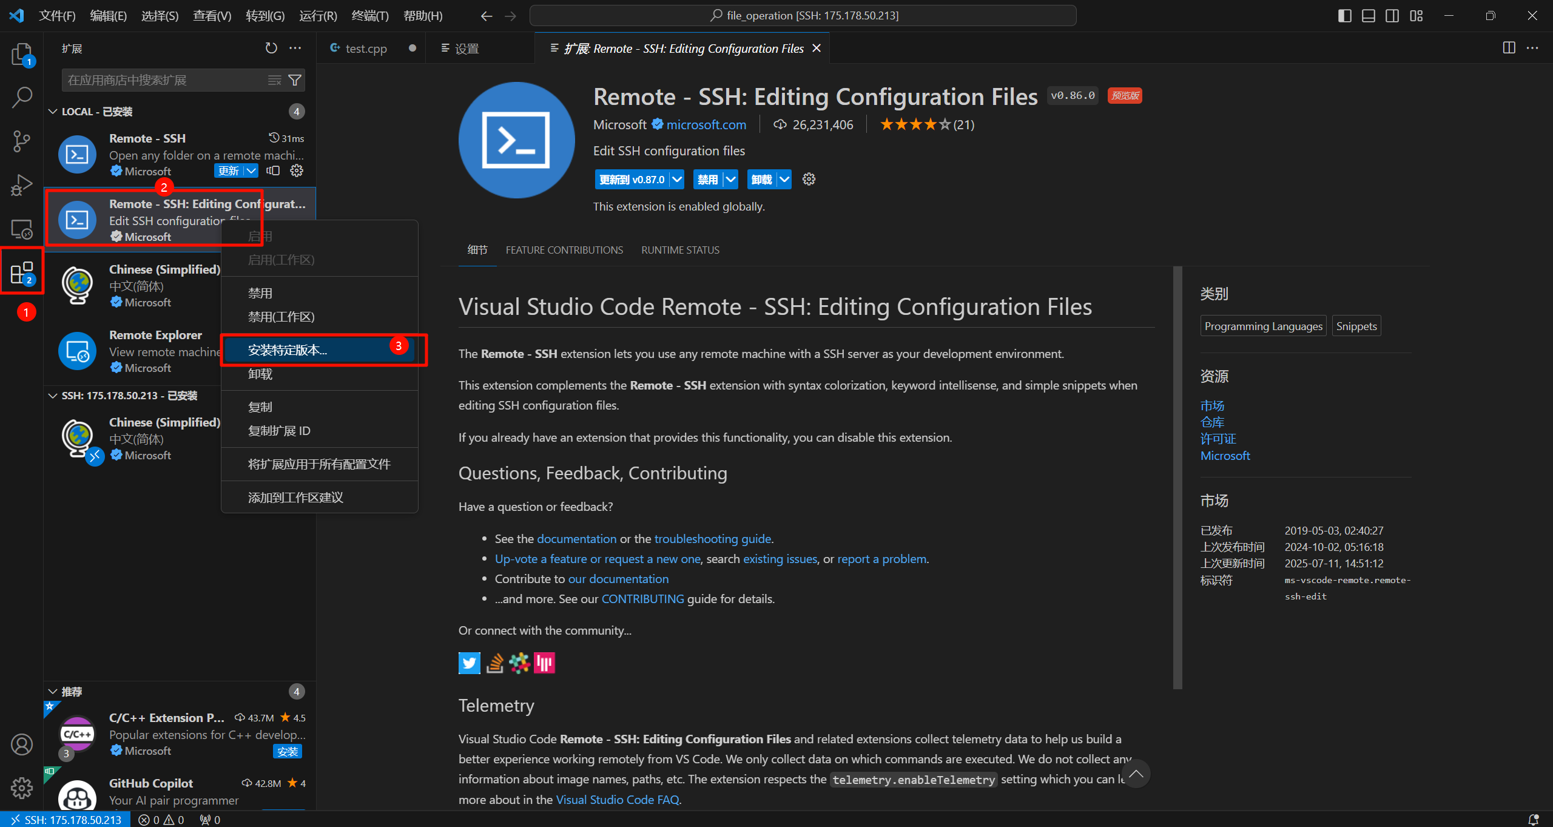Viewport: 1553px width, 827px height.
Task: Collapse SSH 175.178.50.213 installed section
Action: coord(53,396)
